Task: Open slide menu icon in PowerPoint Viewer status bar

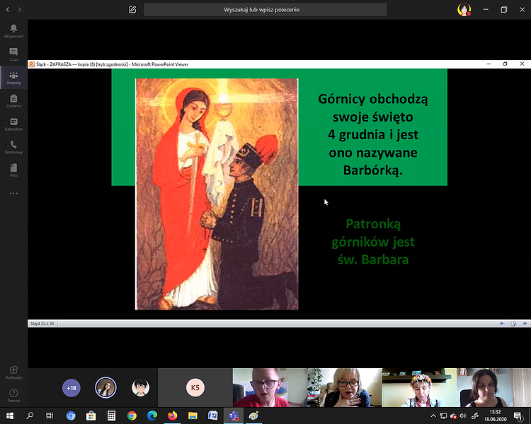Action: tap(513, 324)
